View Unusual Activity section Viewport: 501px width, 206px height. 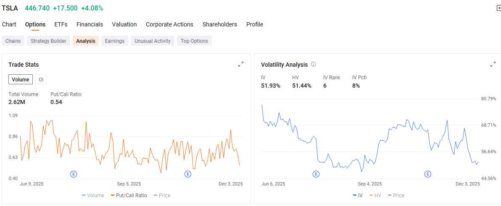pos(153,41)
